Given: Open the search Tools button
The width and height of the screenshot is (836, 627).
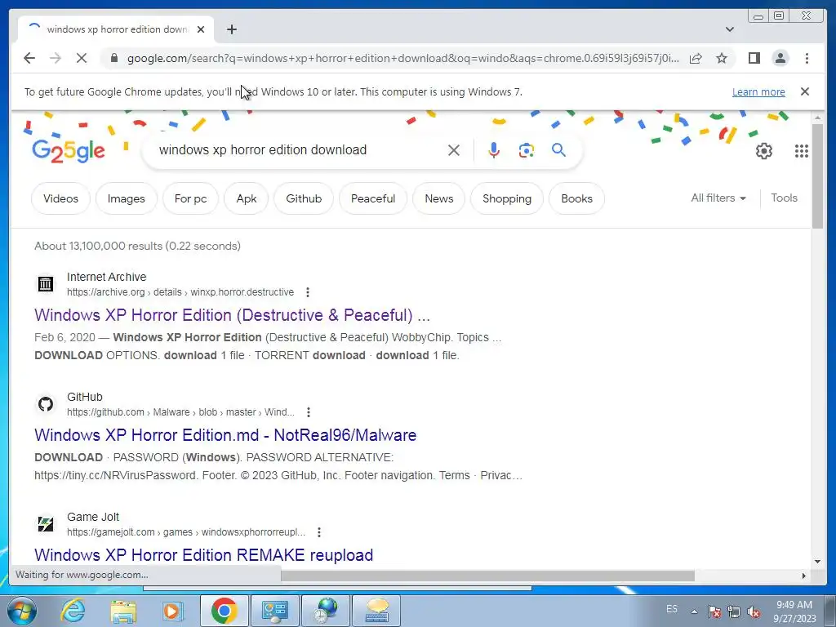Looking at the screenshot, I should tap(784, 198).
